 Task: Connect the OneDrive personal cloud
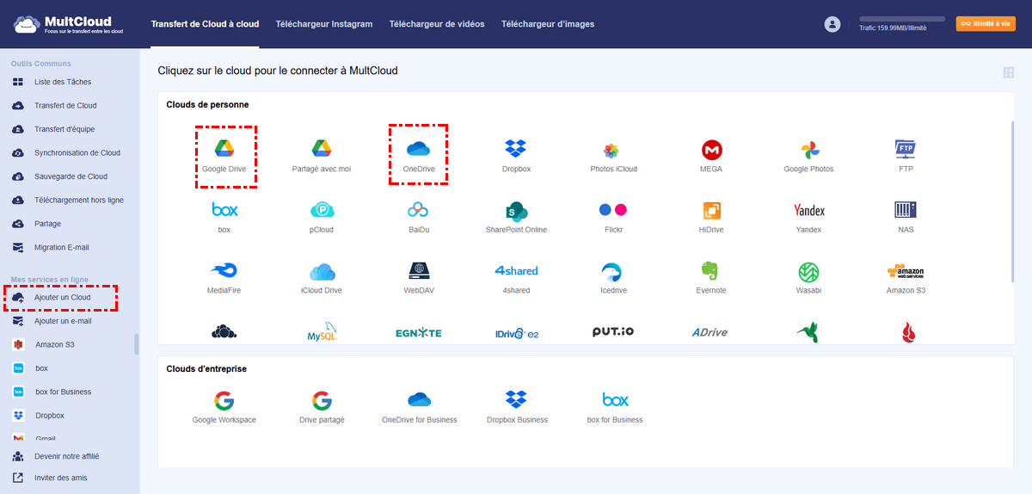click(419, 156)
